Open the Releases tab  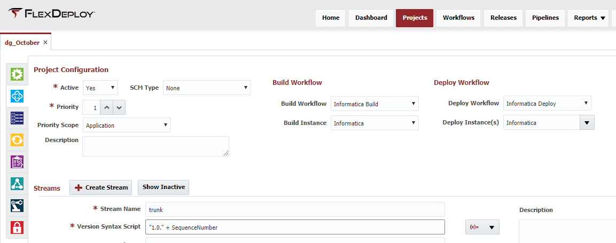(x=503, y=18)
